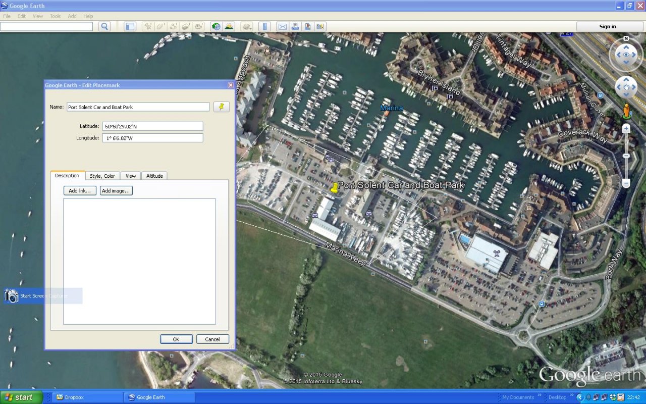Image resolution: width=646 pixels, height=404 pixels.
Task: Click the Save Image toolbar icon
Action: click(x=307, y=27)
